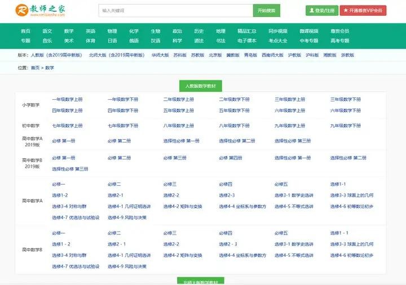406x285 pixels.
Task: Focus the 输入关键词 search field
Action: [175, 11]
